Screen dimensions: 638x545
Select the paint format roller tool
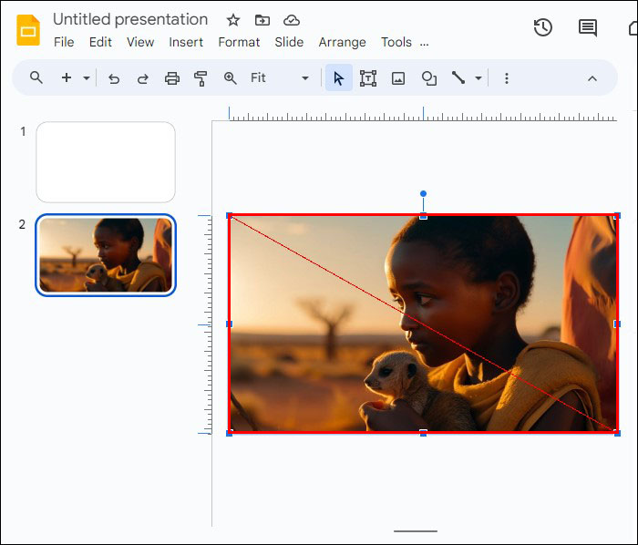(x=201, y=78)
